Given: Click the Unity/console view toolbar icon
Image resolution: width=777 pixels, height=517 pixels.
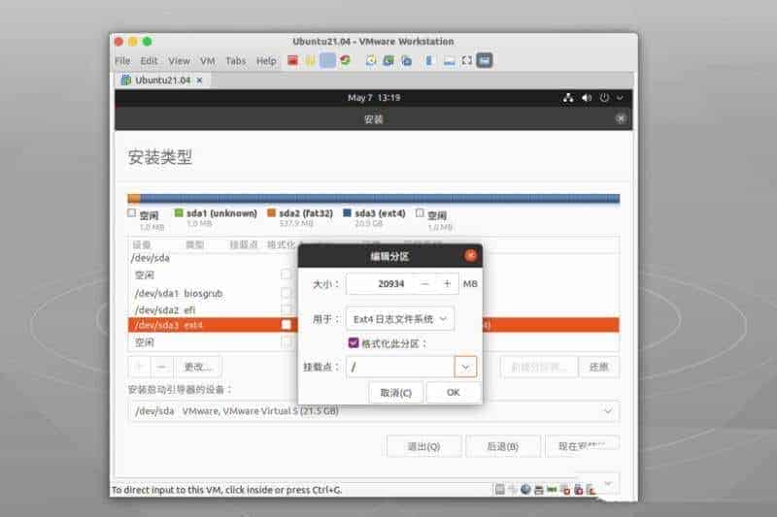Looking at the screenshot, I should click(x=485, y=60).
